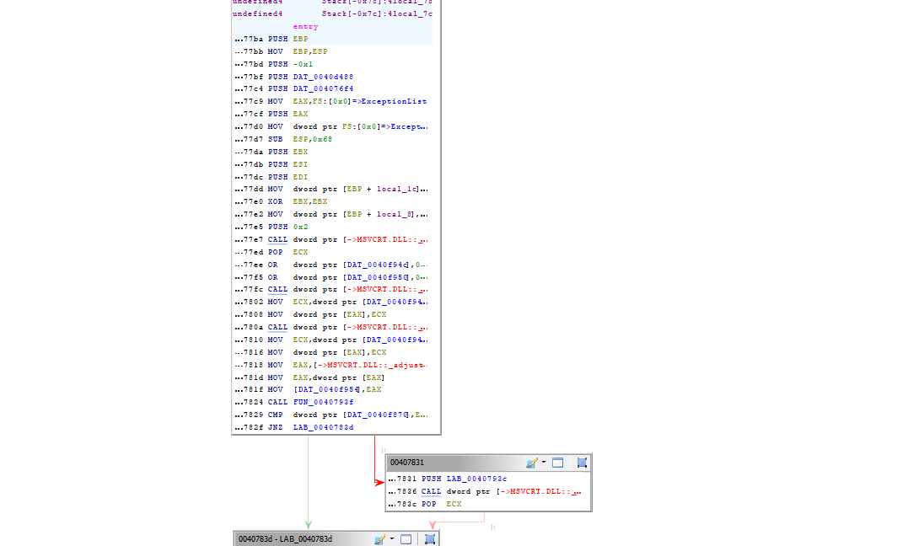The height and width of the screenshot is (546, 908).
Task: Open the color dropdown arrow on block LAB_0040783d
Action: [x=392, y=539]
